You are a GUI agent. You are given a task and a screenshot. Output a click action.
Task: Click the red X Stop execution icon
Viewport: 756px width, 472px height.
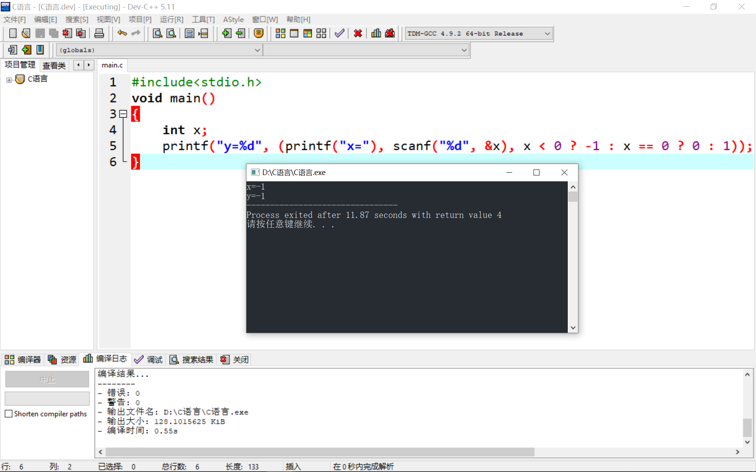[x=358, y=33]
